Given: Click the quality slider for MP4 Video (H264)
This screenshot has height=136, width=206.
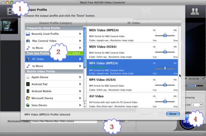Looking at the screenshot, I should click(x=165, y=85).
